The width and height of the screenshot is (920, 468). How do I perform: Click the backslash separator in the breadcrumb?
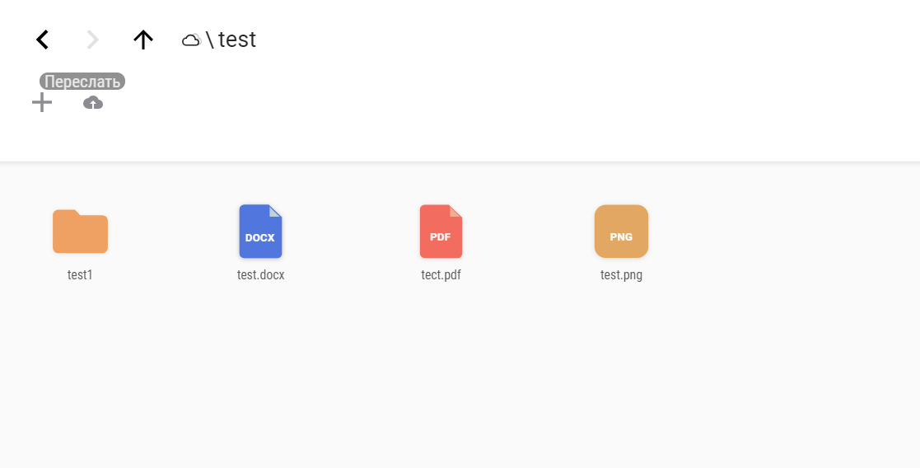210,40
